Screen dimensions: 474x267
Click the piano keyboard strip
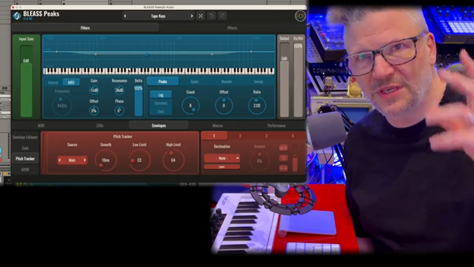tap(158, 71)
